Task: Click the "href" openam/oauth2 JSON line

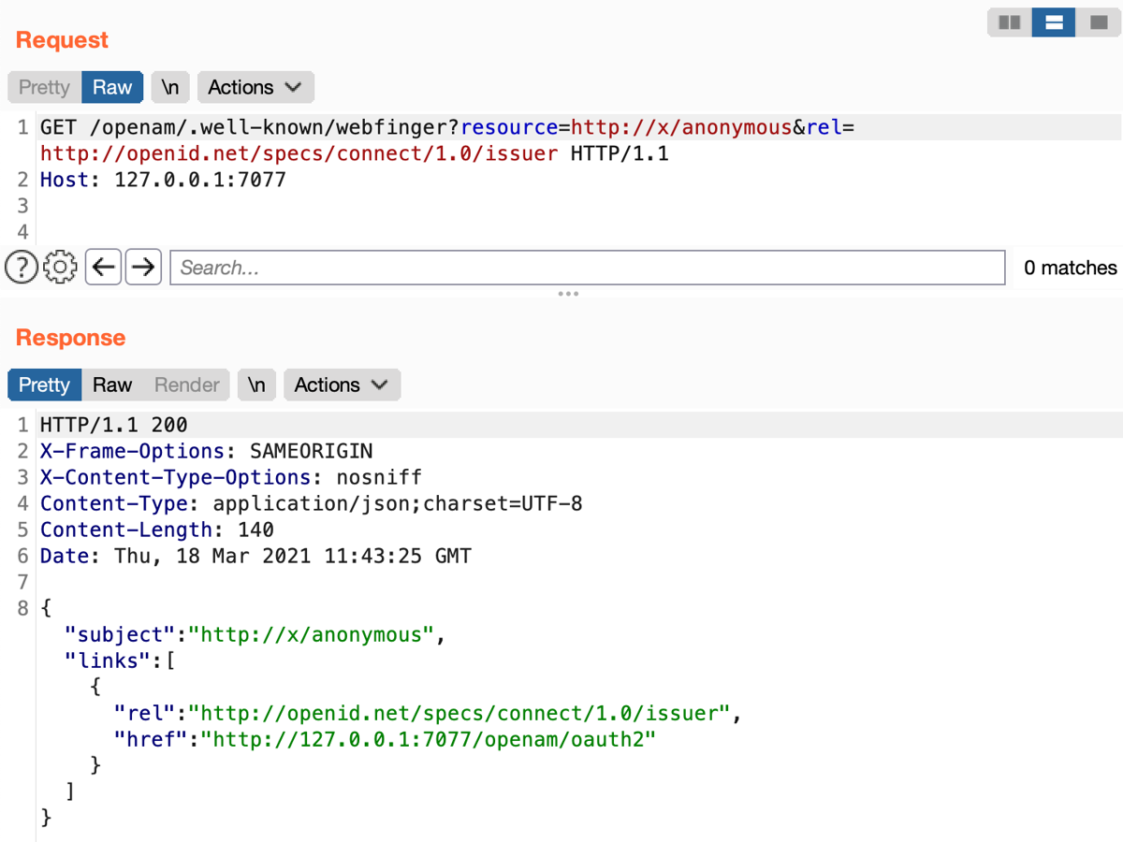Action: [385, 739]
